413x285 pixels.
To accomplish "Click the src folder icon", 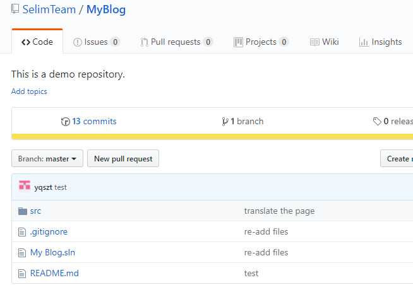I will [x=23, y=211].
